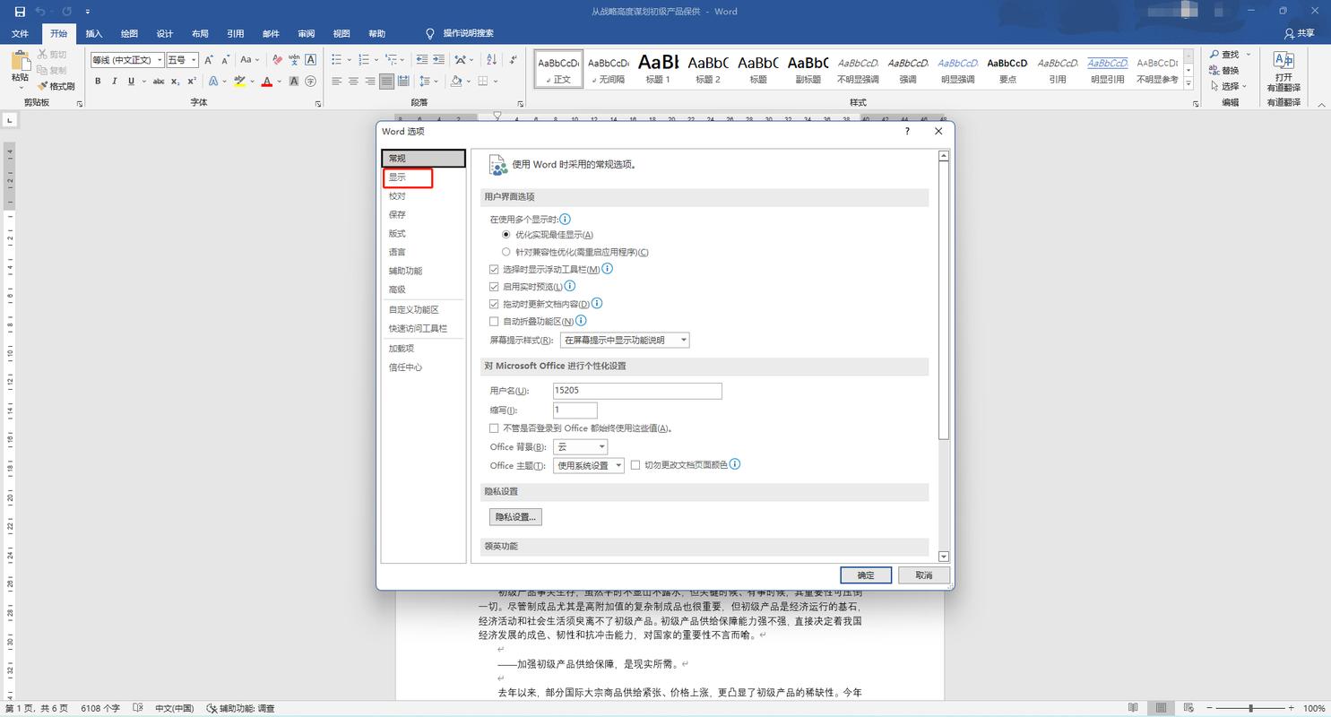Click the 确定 button
This screenshot has width=1331, height=717.
tap(866, 575)
